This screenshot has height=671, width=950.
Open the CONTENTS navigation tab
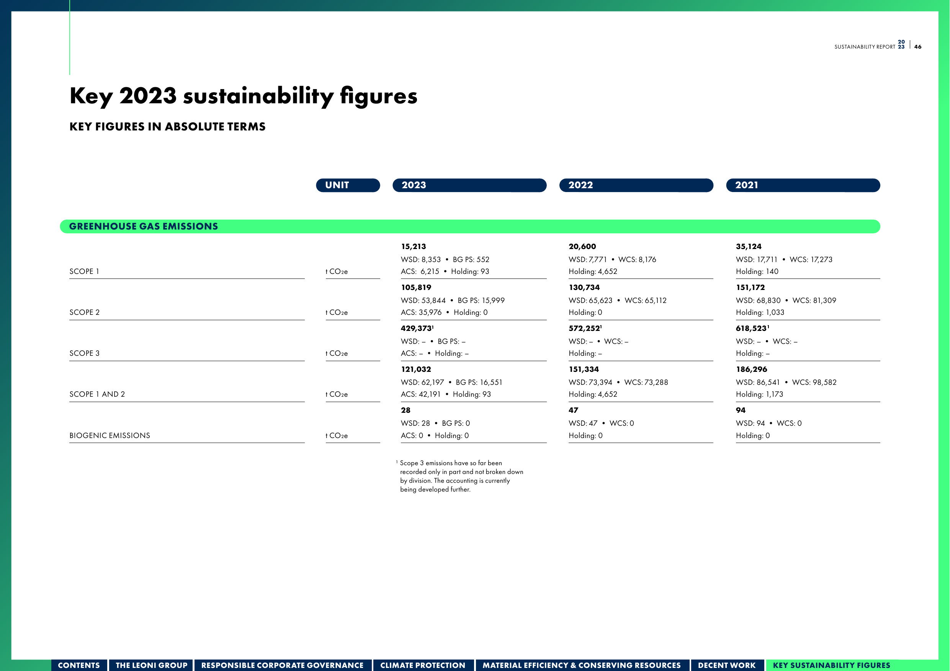[x=79, y=665]
